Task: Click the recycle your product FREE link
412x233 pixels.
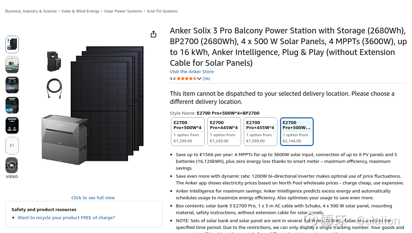Action: point(66,217)
